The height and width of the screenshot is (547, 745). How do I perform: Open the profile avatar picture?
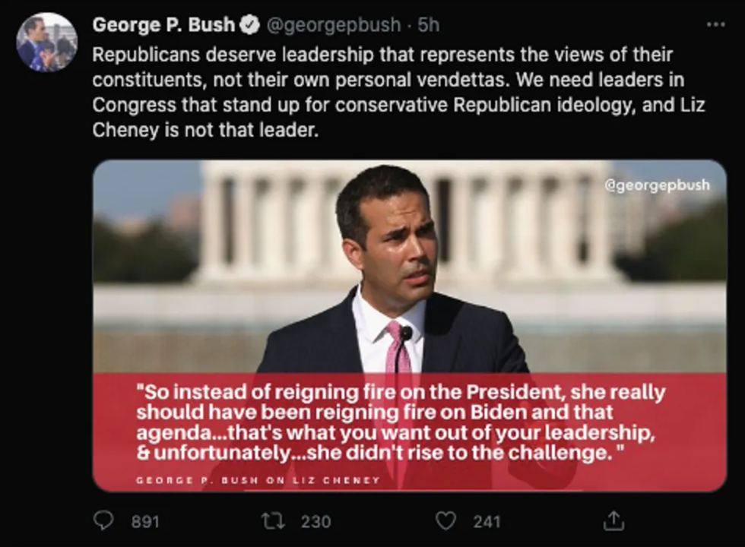coord(46,42)
